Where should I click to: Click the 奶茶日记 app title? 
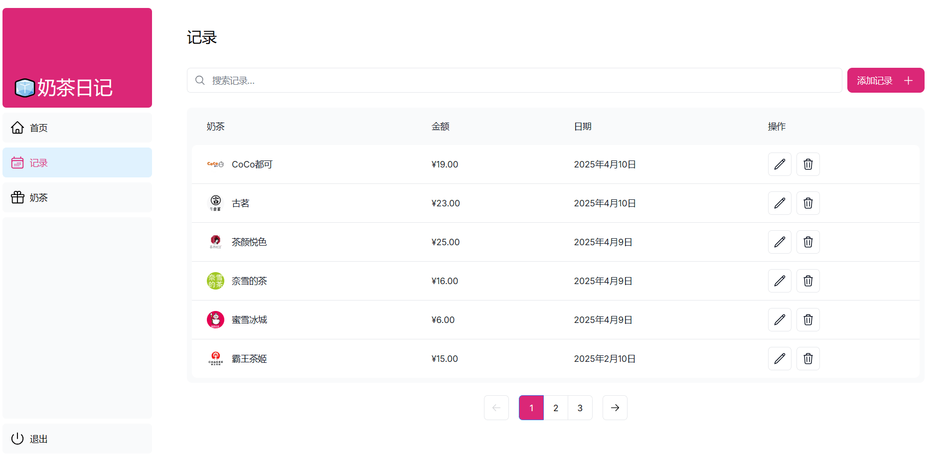click(75, 88)
